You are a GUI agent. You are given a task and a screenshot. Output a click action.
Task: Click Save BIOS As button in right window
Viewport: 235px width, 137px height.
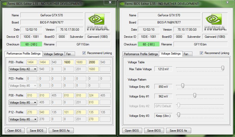click(178, 131)
